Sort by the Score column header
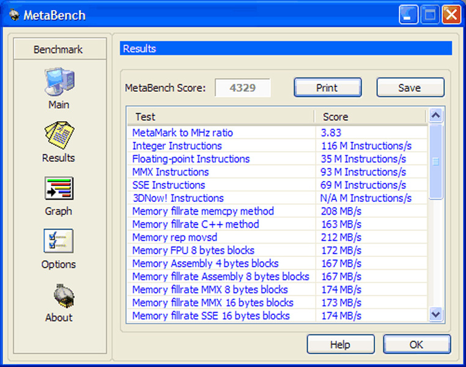This screenshot has height=367, width=466. (371, 116)
